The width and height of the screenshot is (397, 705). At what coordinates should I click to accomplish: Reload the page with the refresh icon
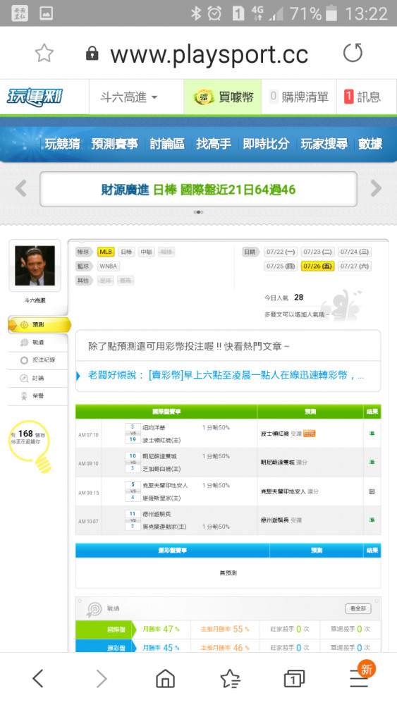(353, 53)
